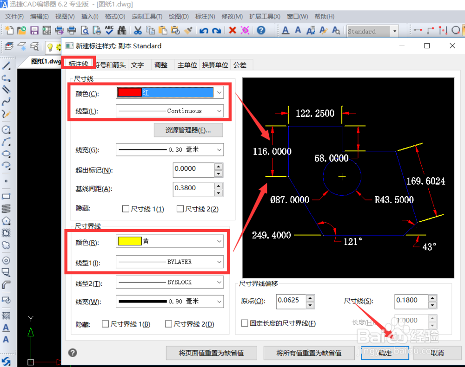This screenshot has height=367, width=465.
Task: Click the yellow extension line color swatch
Action: tap(130, 241)
